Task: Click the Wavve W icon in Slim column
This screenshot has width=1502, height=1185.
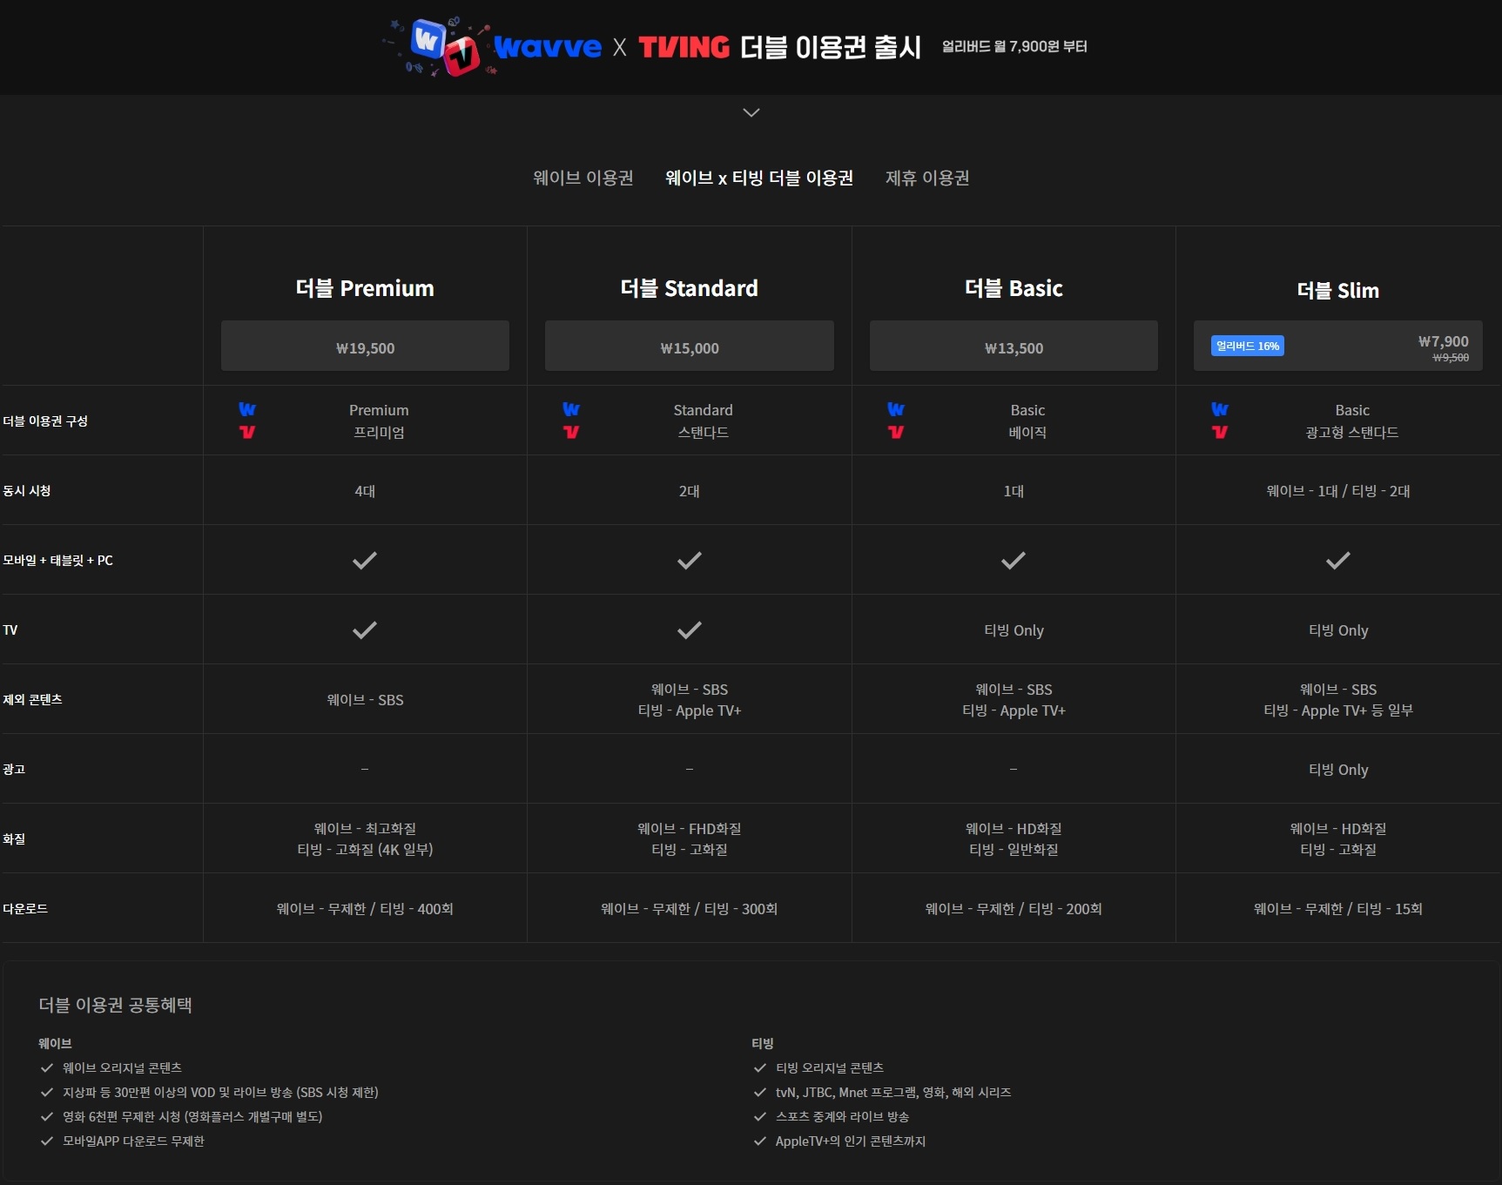Action: point(1220,409)
